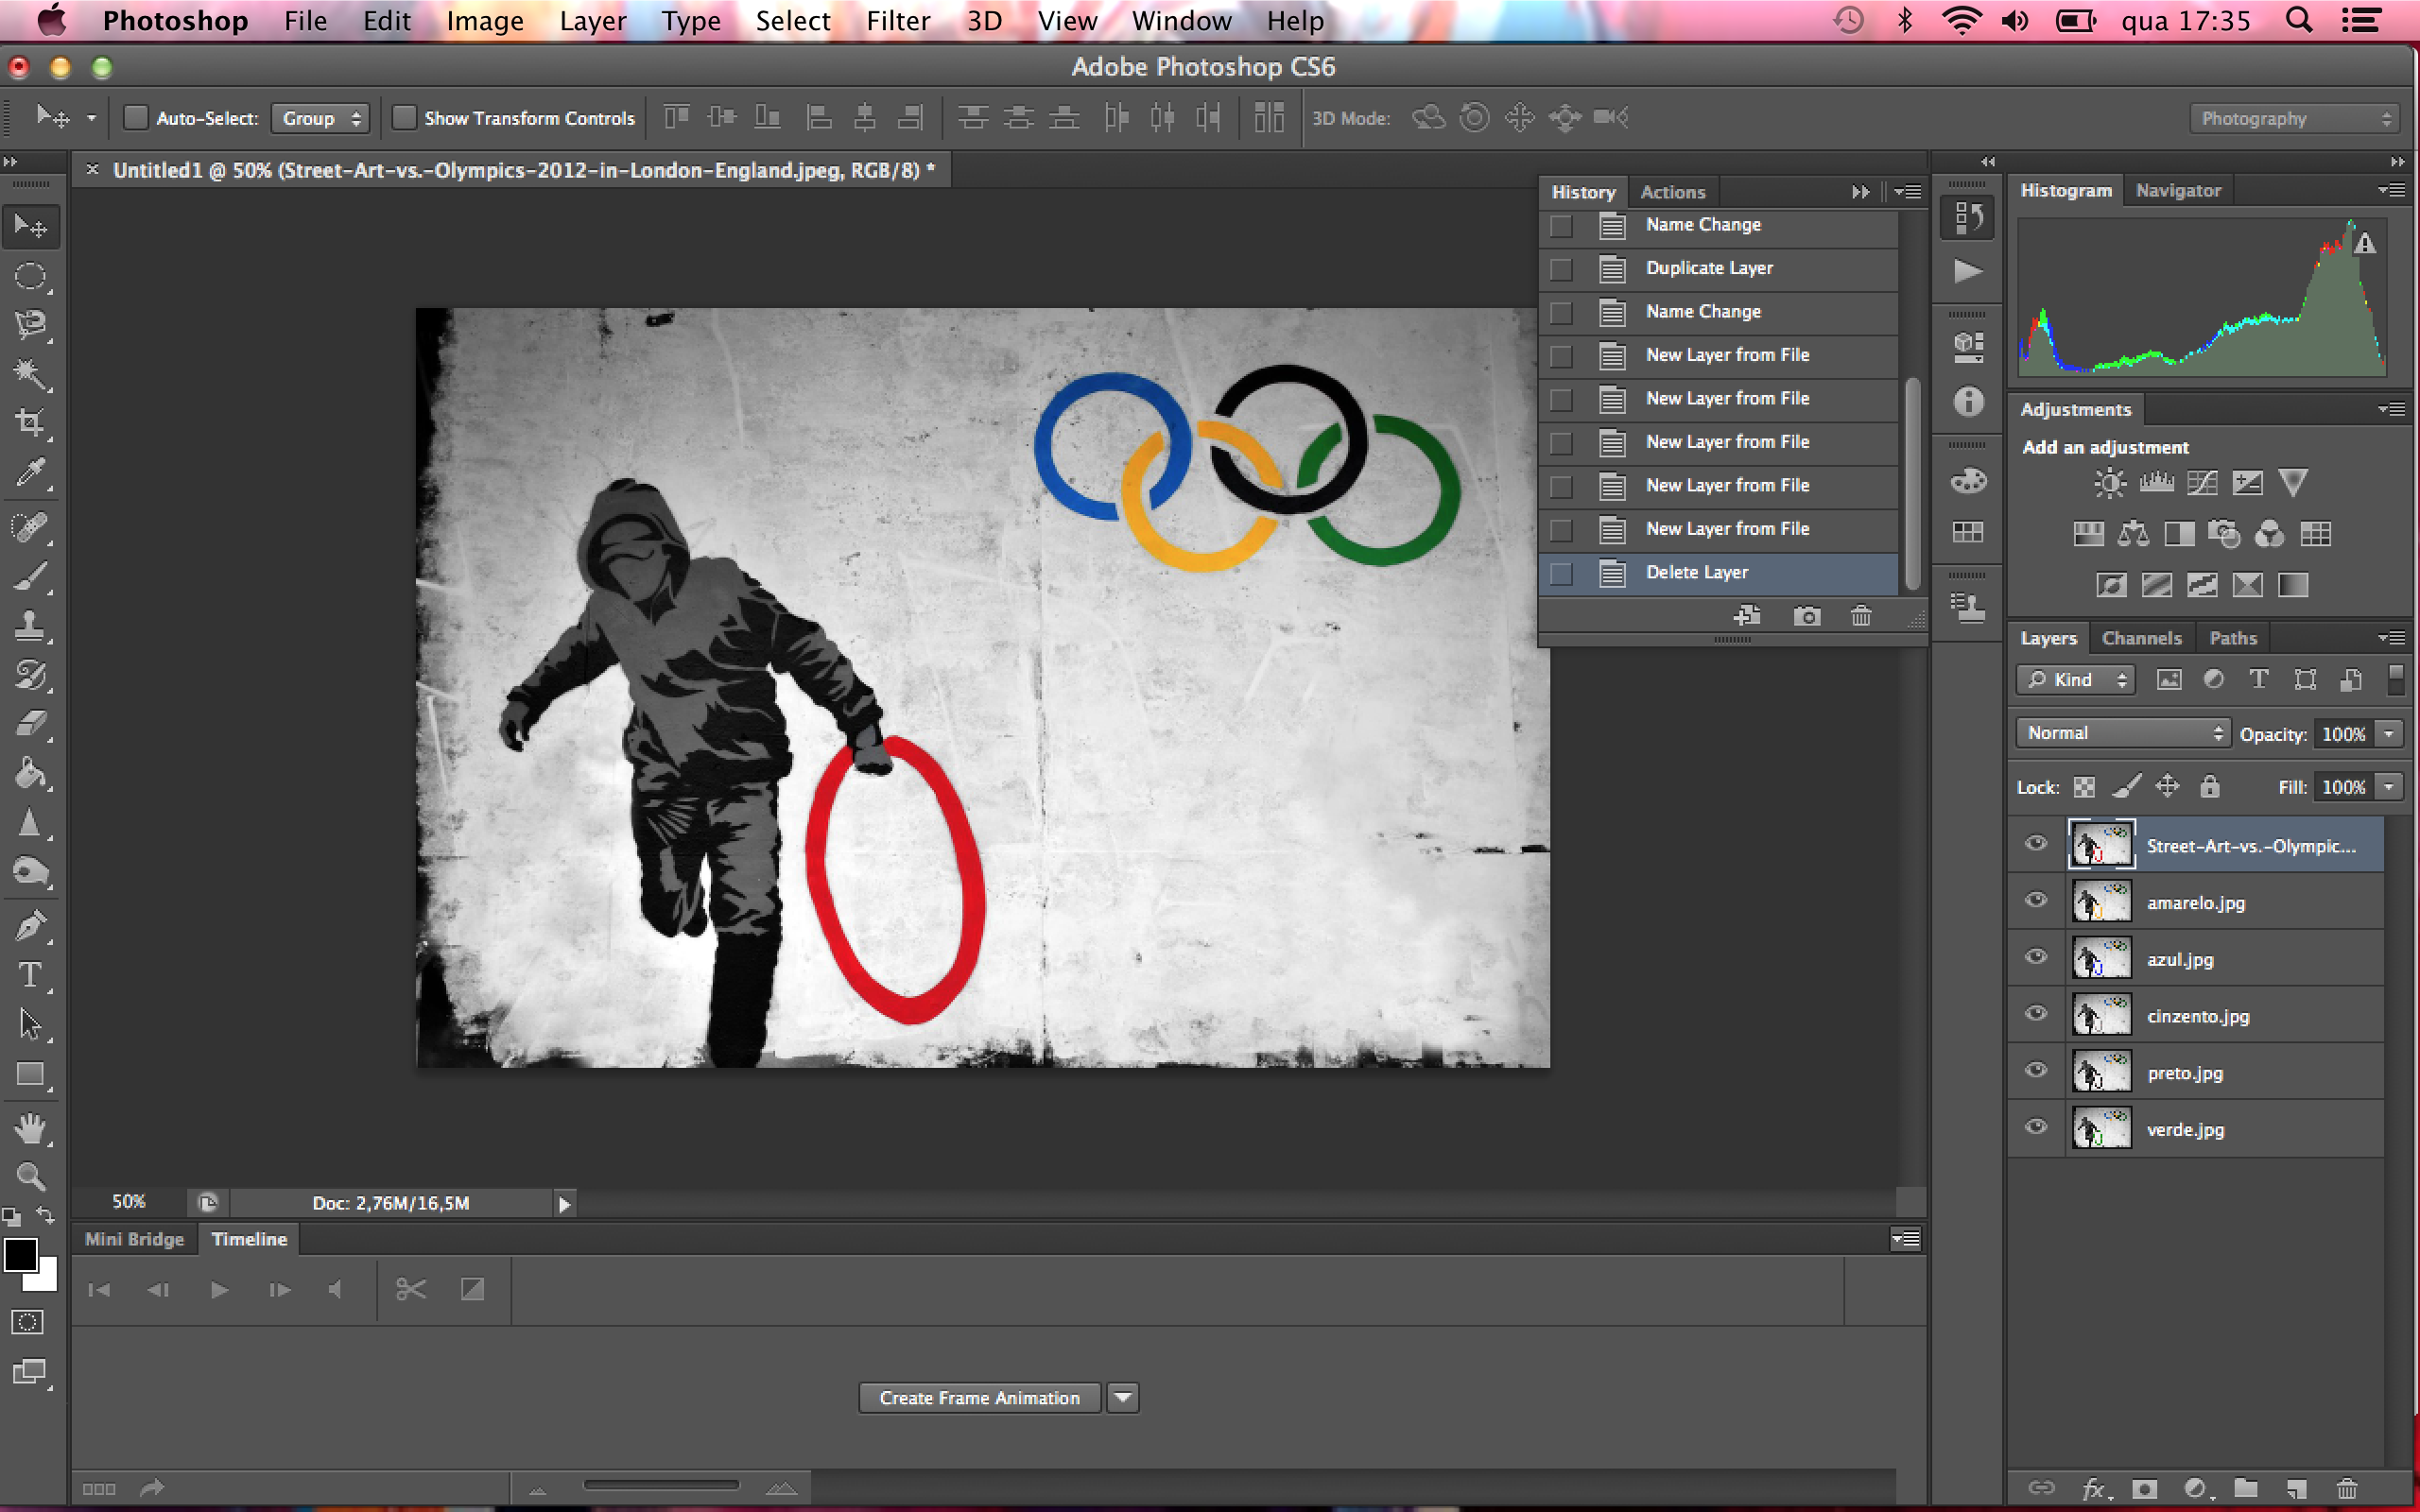Screen dimensions: 2420x1512
Task: Select the Lasso tool
Action: [30, 325]
